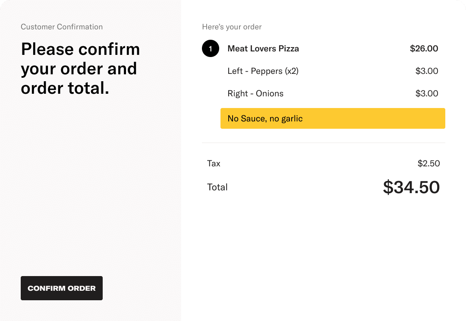Click the $3.00 price beside Left - Peppers
The height and width of the screenshot is (321, 466).
point(427,71)
